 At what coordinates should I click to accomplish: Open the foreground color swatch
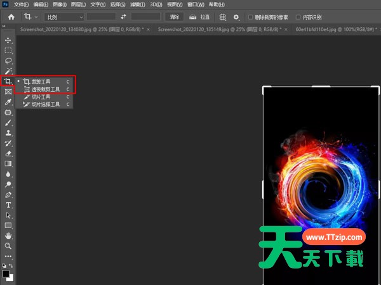click(6, 274)
